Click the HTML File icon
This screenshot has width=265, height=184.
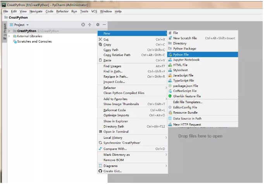170,65
